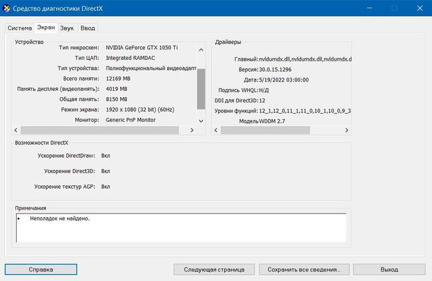Click Сохранить все сведения button
This screenshot has width=432, height=281.
pos(304,270)
